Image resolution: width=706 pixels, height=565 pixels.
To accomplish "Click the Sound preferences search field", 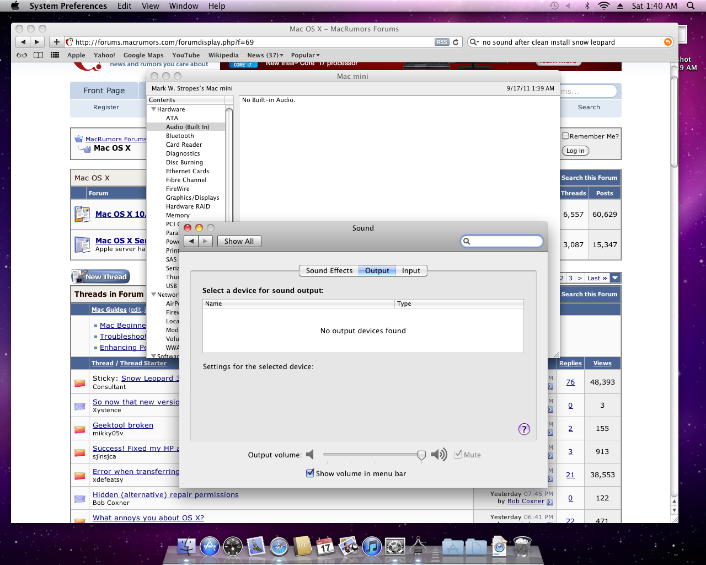I will [x=502, y=241].
